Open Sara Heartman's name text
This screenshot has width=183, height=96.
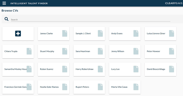click(83, 51)
